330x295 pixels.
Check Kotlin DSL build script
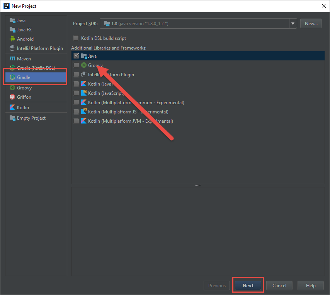pos(76,38)
